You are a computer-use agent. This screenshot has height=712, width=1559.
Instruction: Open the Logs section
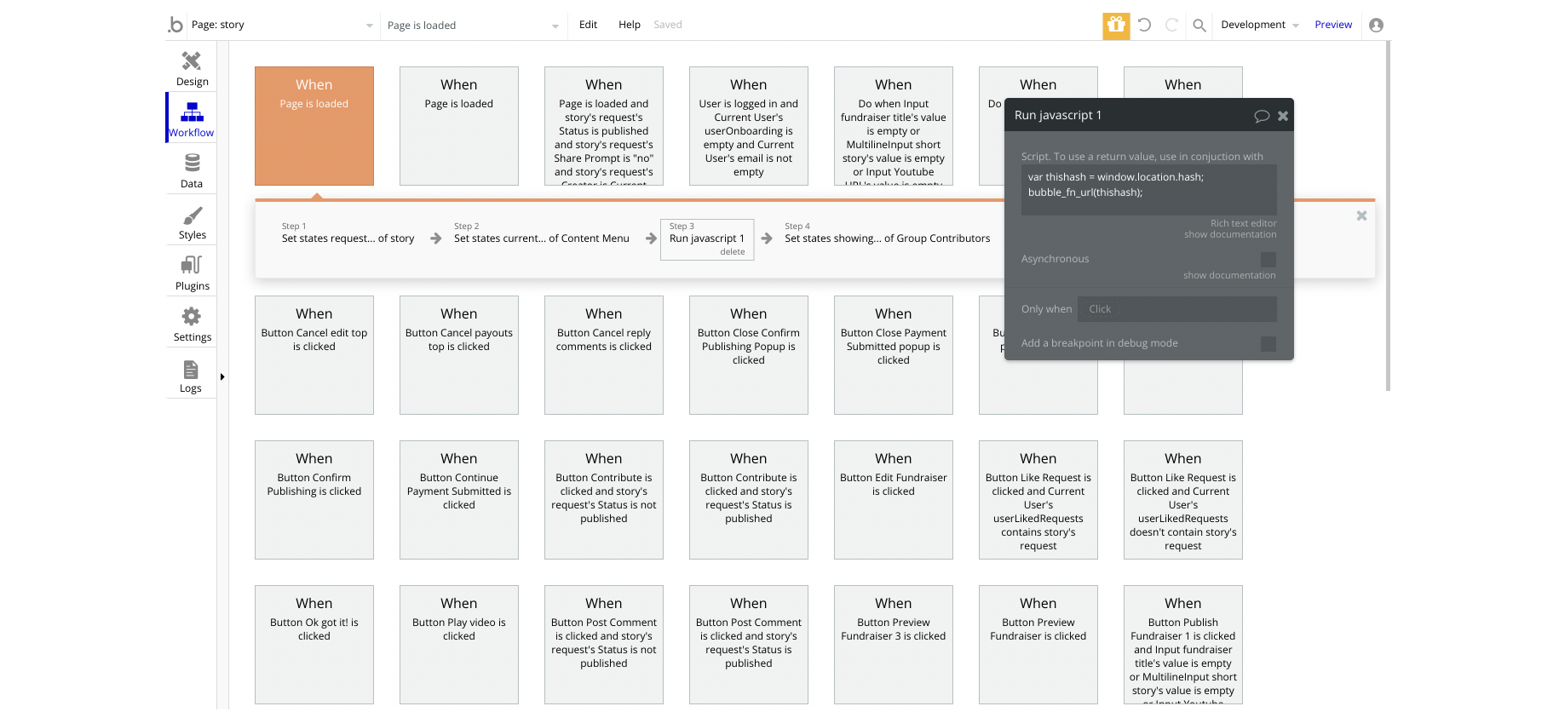coord(191,376)
